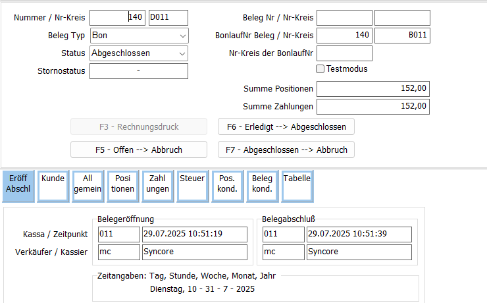Select the Positionen tab

click(x=123, y=184)
